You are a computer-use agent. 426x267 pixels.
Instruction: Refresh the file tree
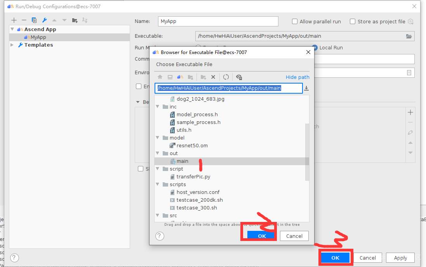tap(226, 77)
